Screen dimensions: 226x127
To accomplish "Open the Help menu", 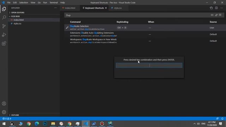I will click(63, 2).
